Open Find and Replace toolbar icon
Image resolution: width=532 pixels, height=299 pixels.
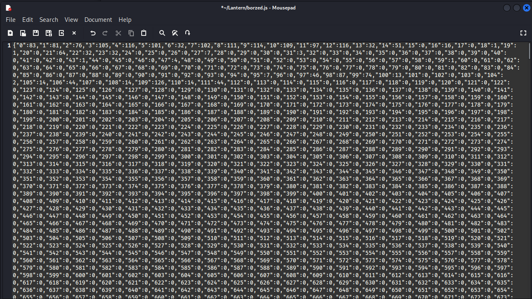coord(175,33)
